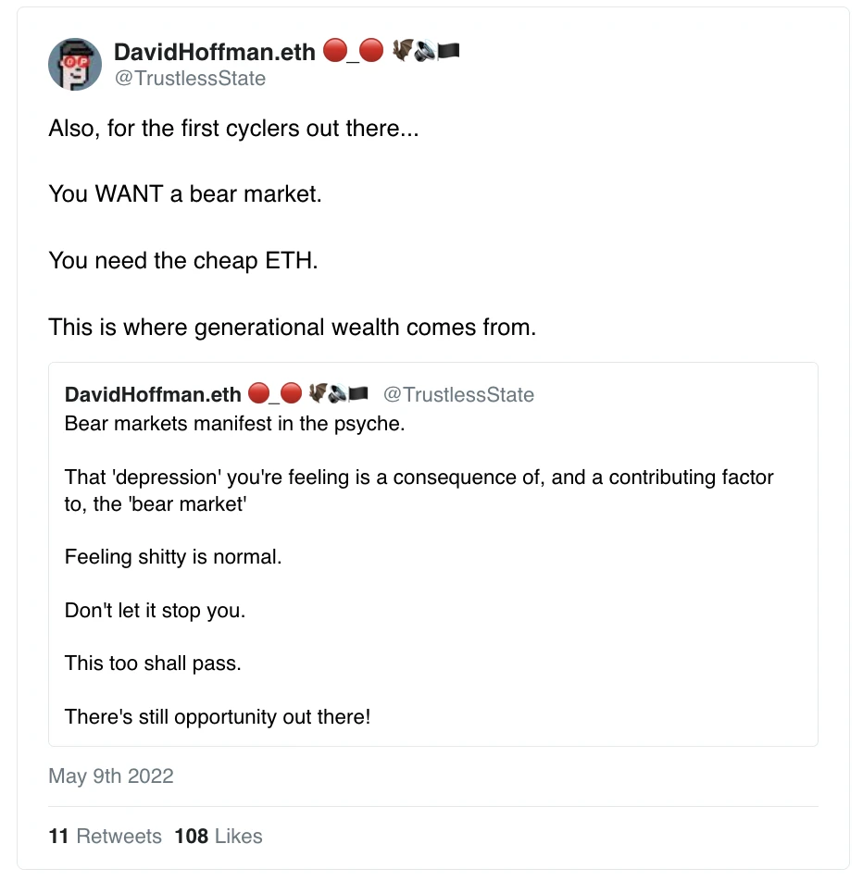Click the first red circle emoji in header

335,50
